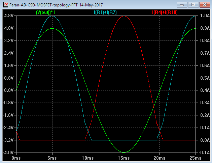Select the green V(out)*1 trace label
212x163 pixels.
click(45, 12)
